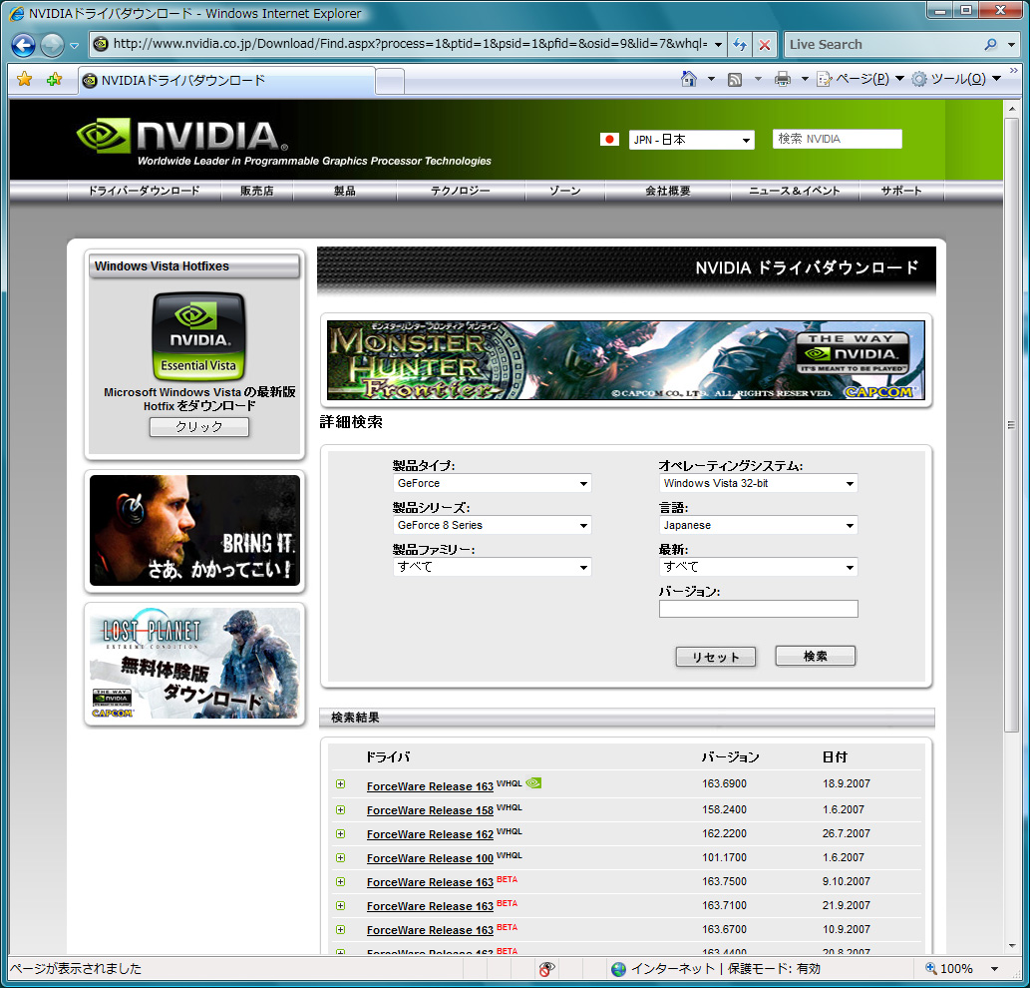Click the zoom magnifier icon at 100%
This screenshot has height=988, width=1030.
coord(931,968)
